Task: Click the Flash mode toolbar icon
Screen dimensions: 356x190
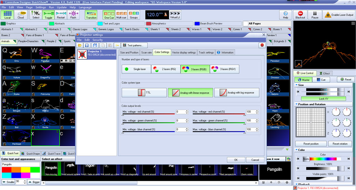Action: [x=73, y=15]
